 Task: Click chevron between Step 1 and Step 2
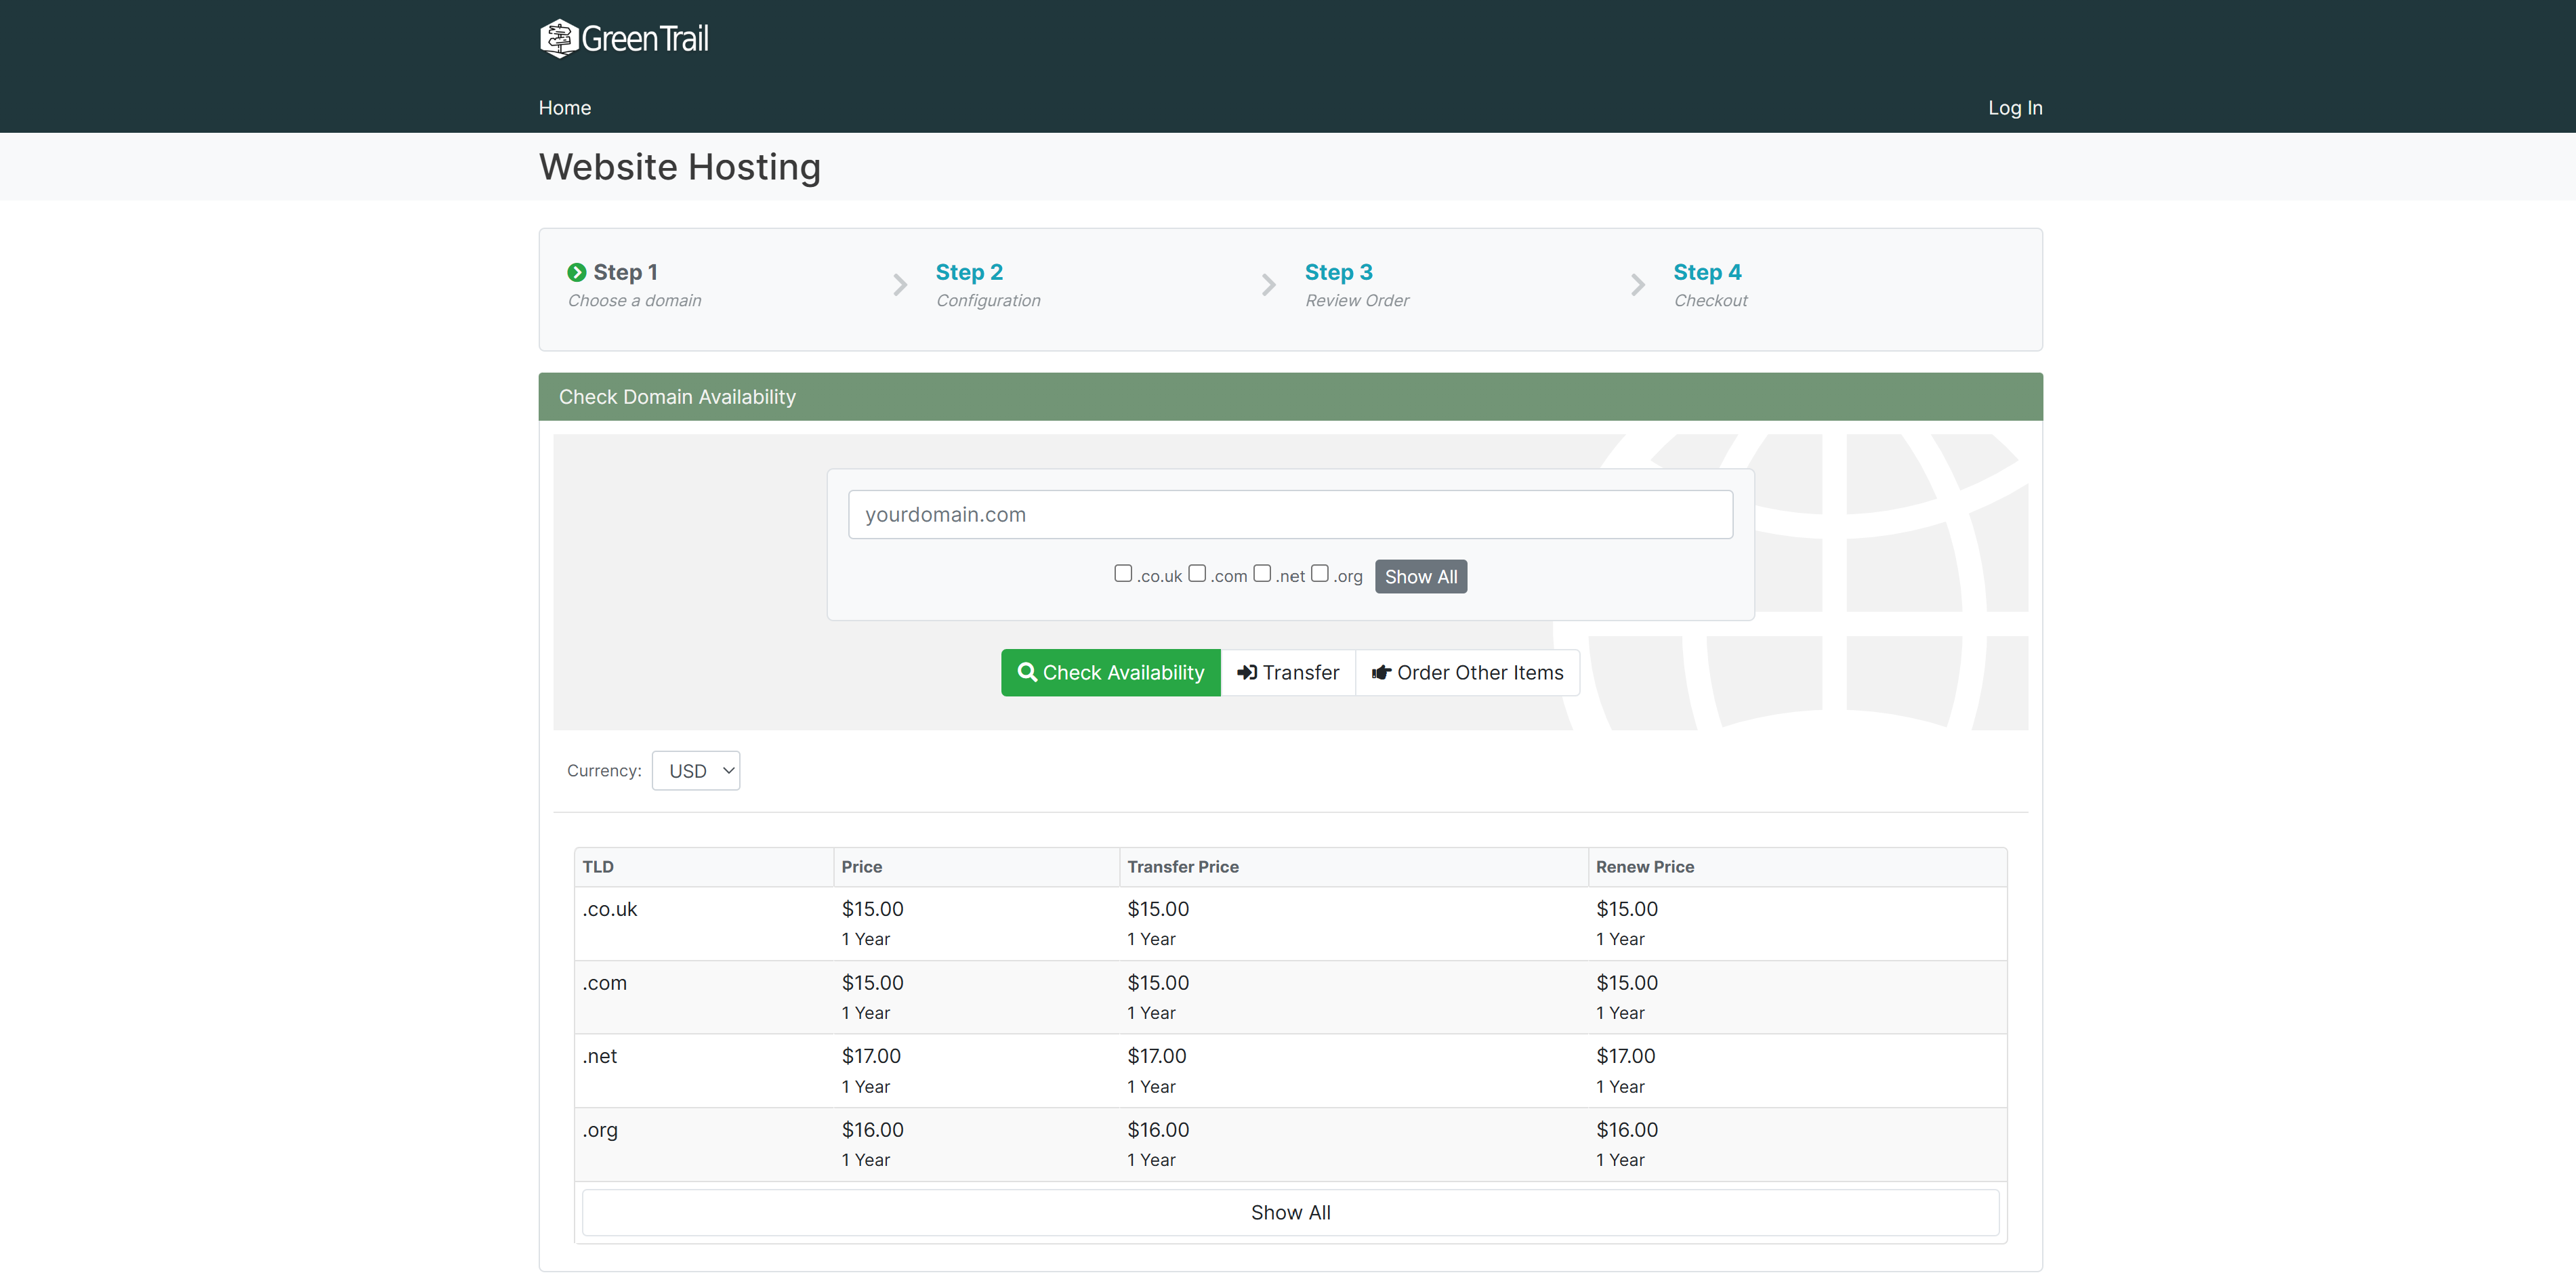click(900, 285)
